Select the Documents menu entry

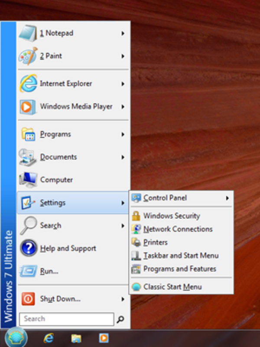(73, 157)
